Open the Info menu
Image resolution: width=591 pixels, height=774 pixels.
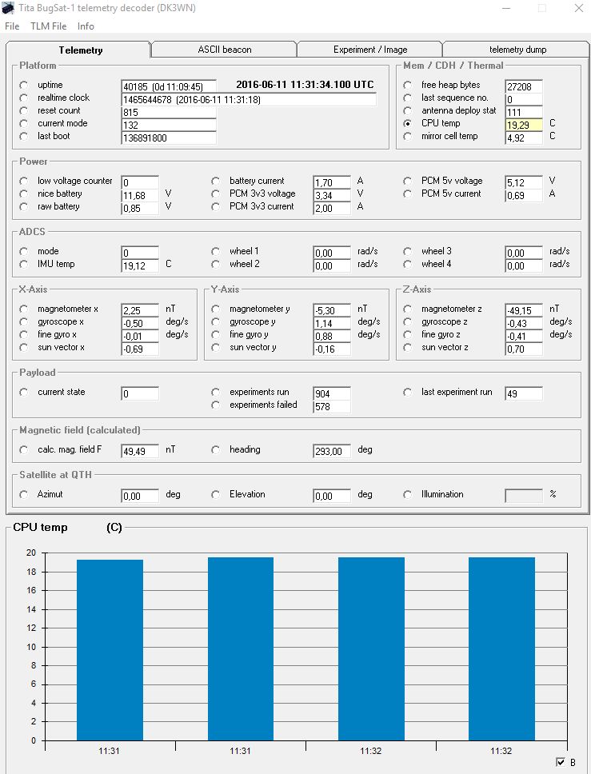coord(86,26)
